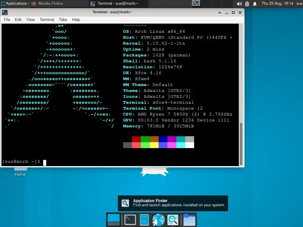Screen dimensions: 303x227
Task: Click the 'Monospace 12' font value
Action: (185, 108)
